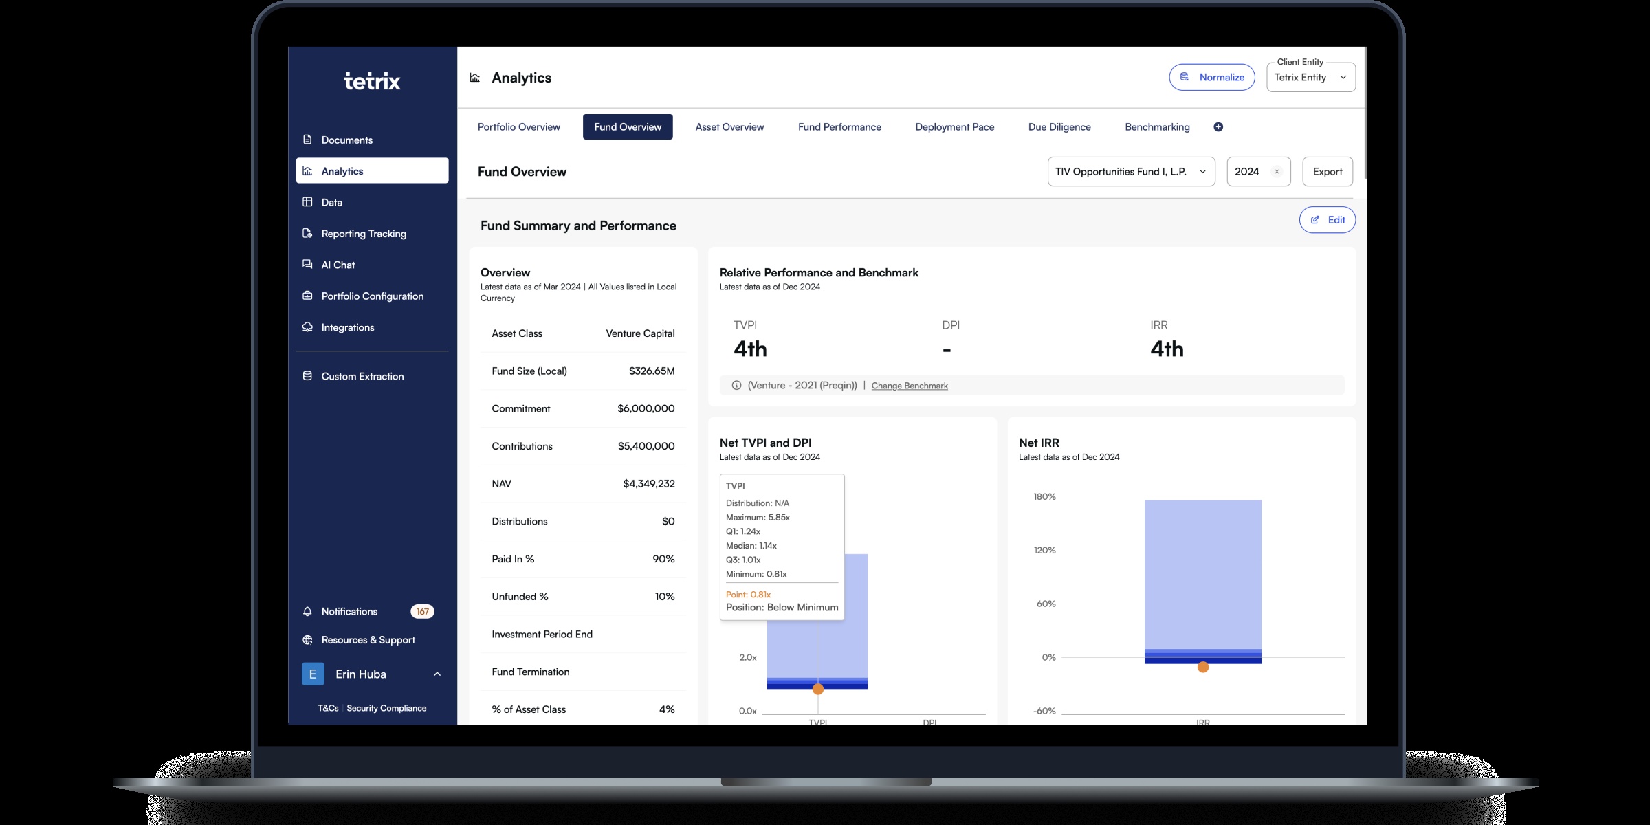Switch to Fund Performance tab
The width and height of the screenshot is (1650, 825).
[x=839, y=127]
